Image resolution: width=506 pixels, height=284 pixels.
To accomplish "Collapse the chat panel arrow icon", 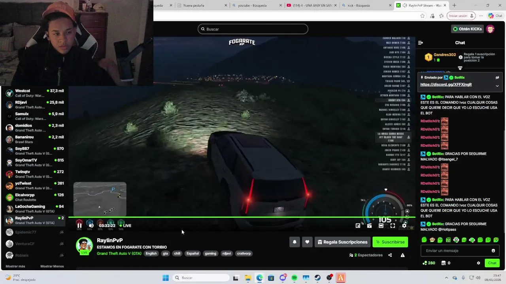I will pyautogui.click(x=421, y=43).
